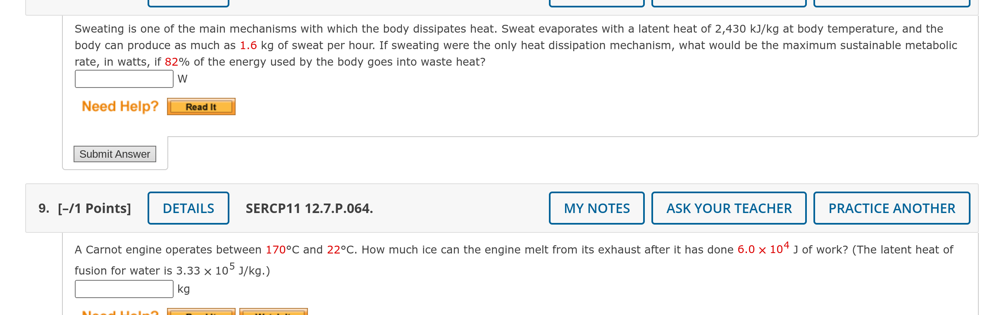This screenshot has height=315, width=992.
Task: Open DETAILS for question 9
Action: [188, 208]
